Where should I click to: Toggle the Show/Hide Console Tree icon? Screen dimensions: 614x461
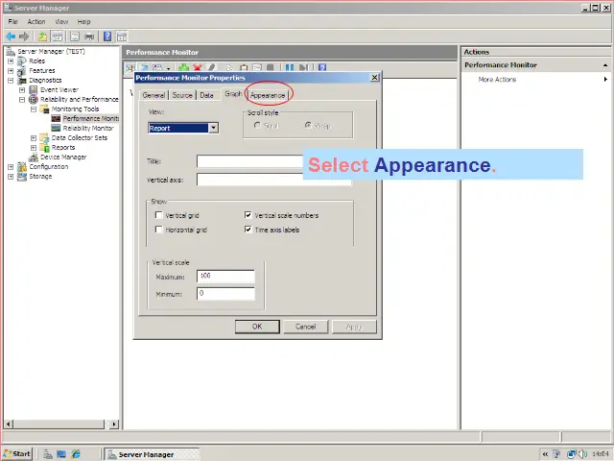click(58, 36)
